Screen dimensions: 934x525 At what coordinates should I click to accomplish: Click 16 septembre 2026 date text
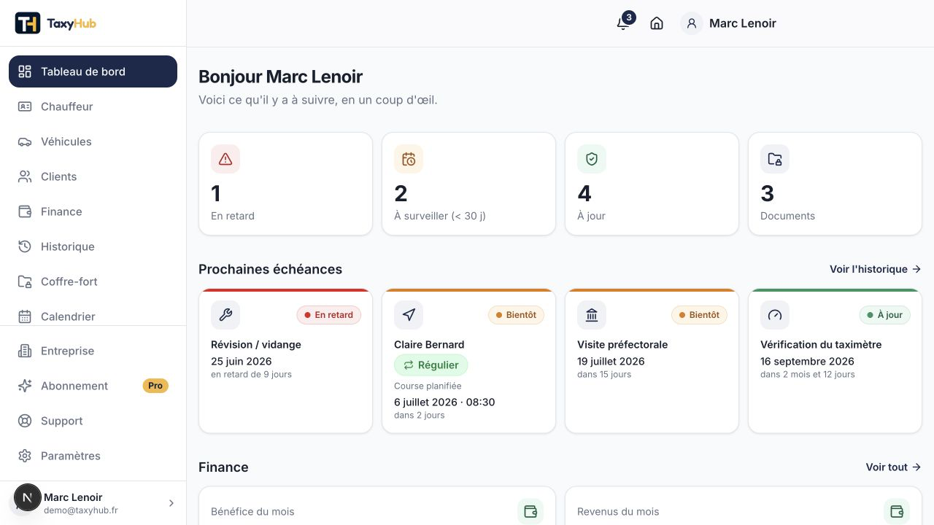click(807, 361)
